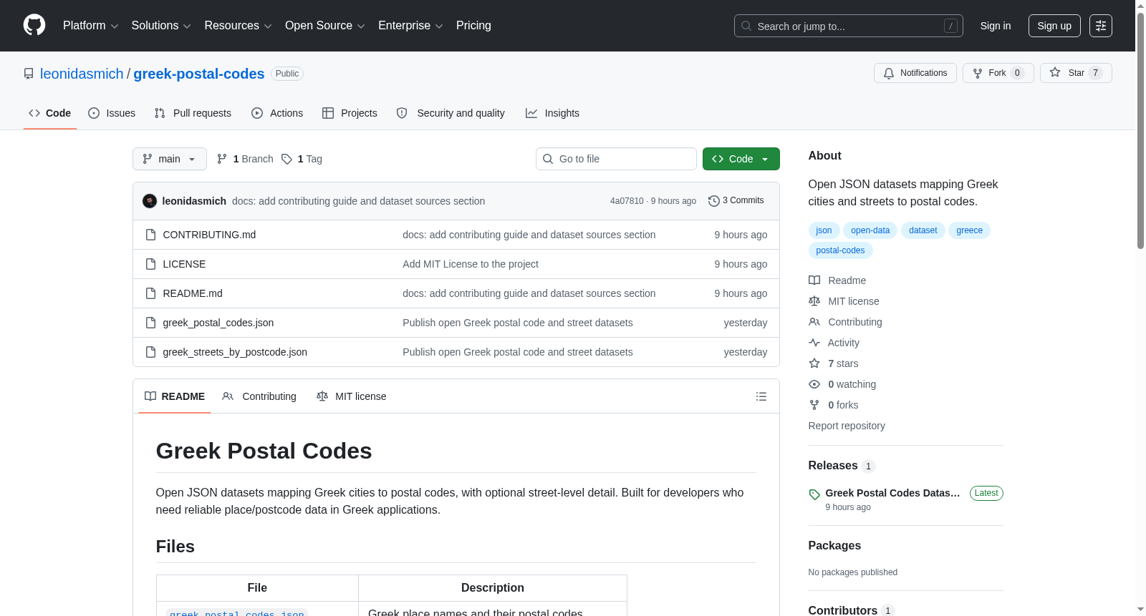The width and height of the screenshot is (1146, 616).
Task: Open the Pricing page link
Action: [x=473, y=26]
